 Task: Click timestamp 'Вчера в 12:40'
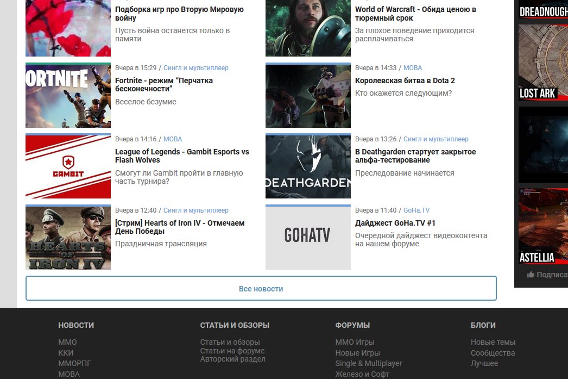136,210
